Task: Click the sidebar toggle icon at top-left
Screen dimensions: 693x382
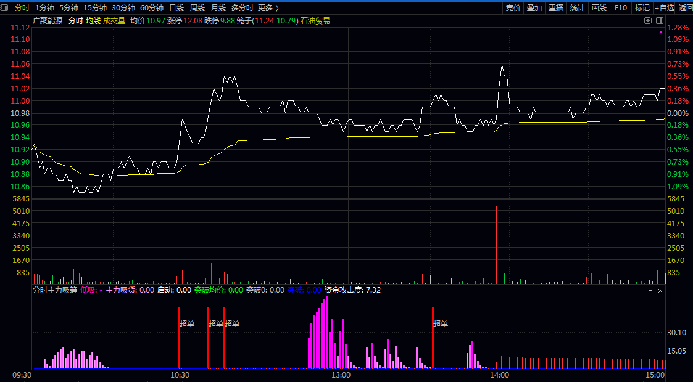Action: coord(6,8)
